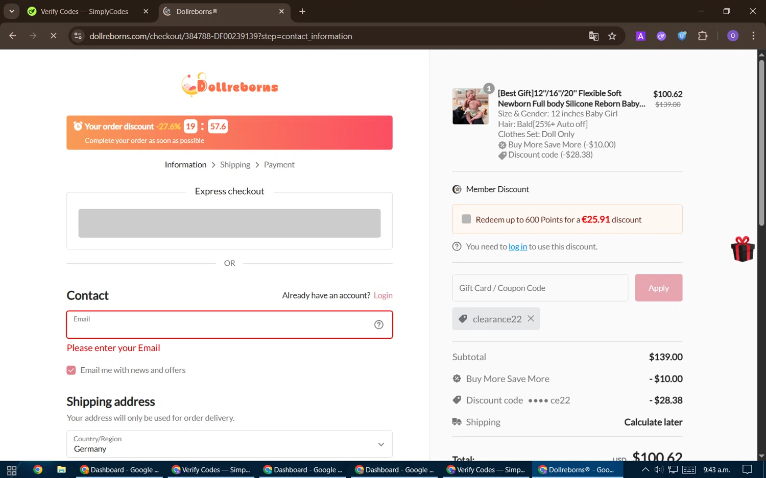766x478 pixels.
Task: Show the Email help question-mark icon
Action: pos(379,324)
